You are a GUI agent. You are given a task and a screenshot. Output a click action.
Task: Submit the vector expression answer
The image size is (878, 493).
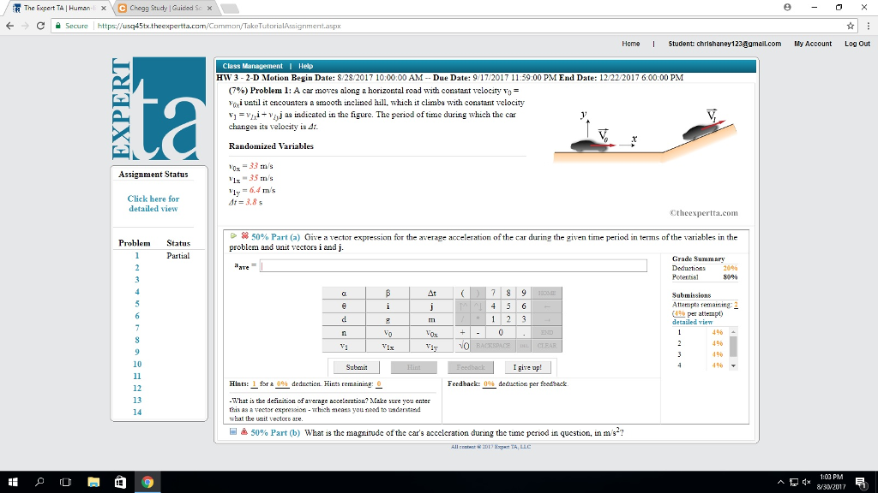tap(357, 366)
